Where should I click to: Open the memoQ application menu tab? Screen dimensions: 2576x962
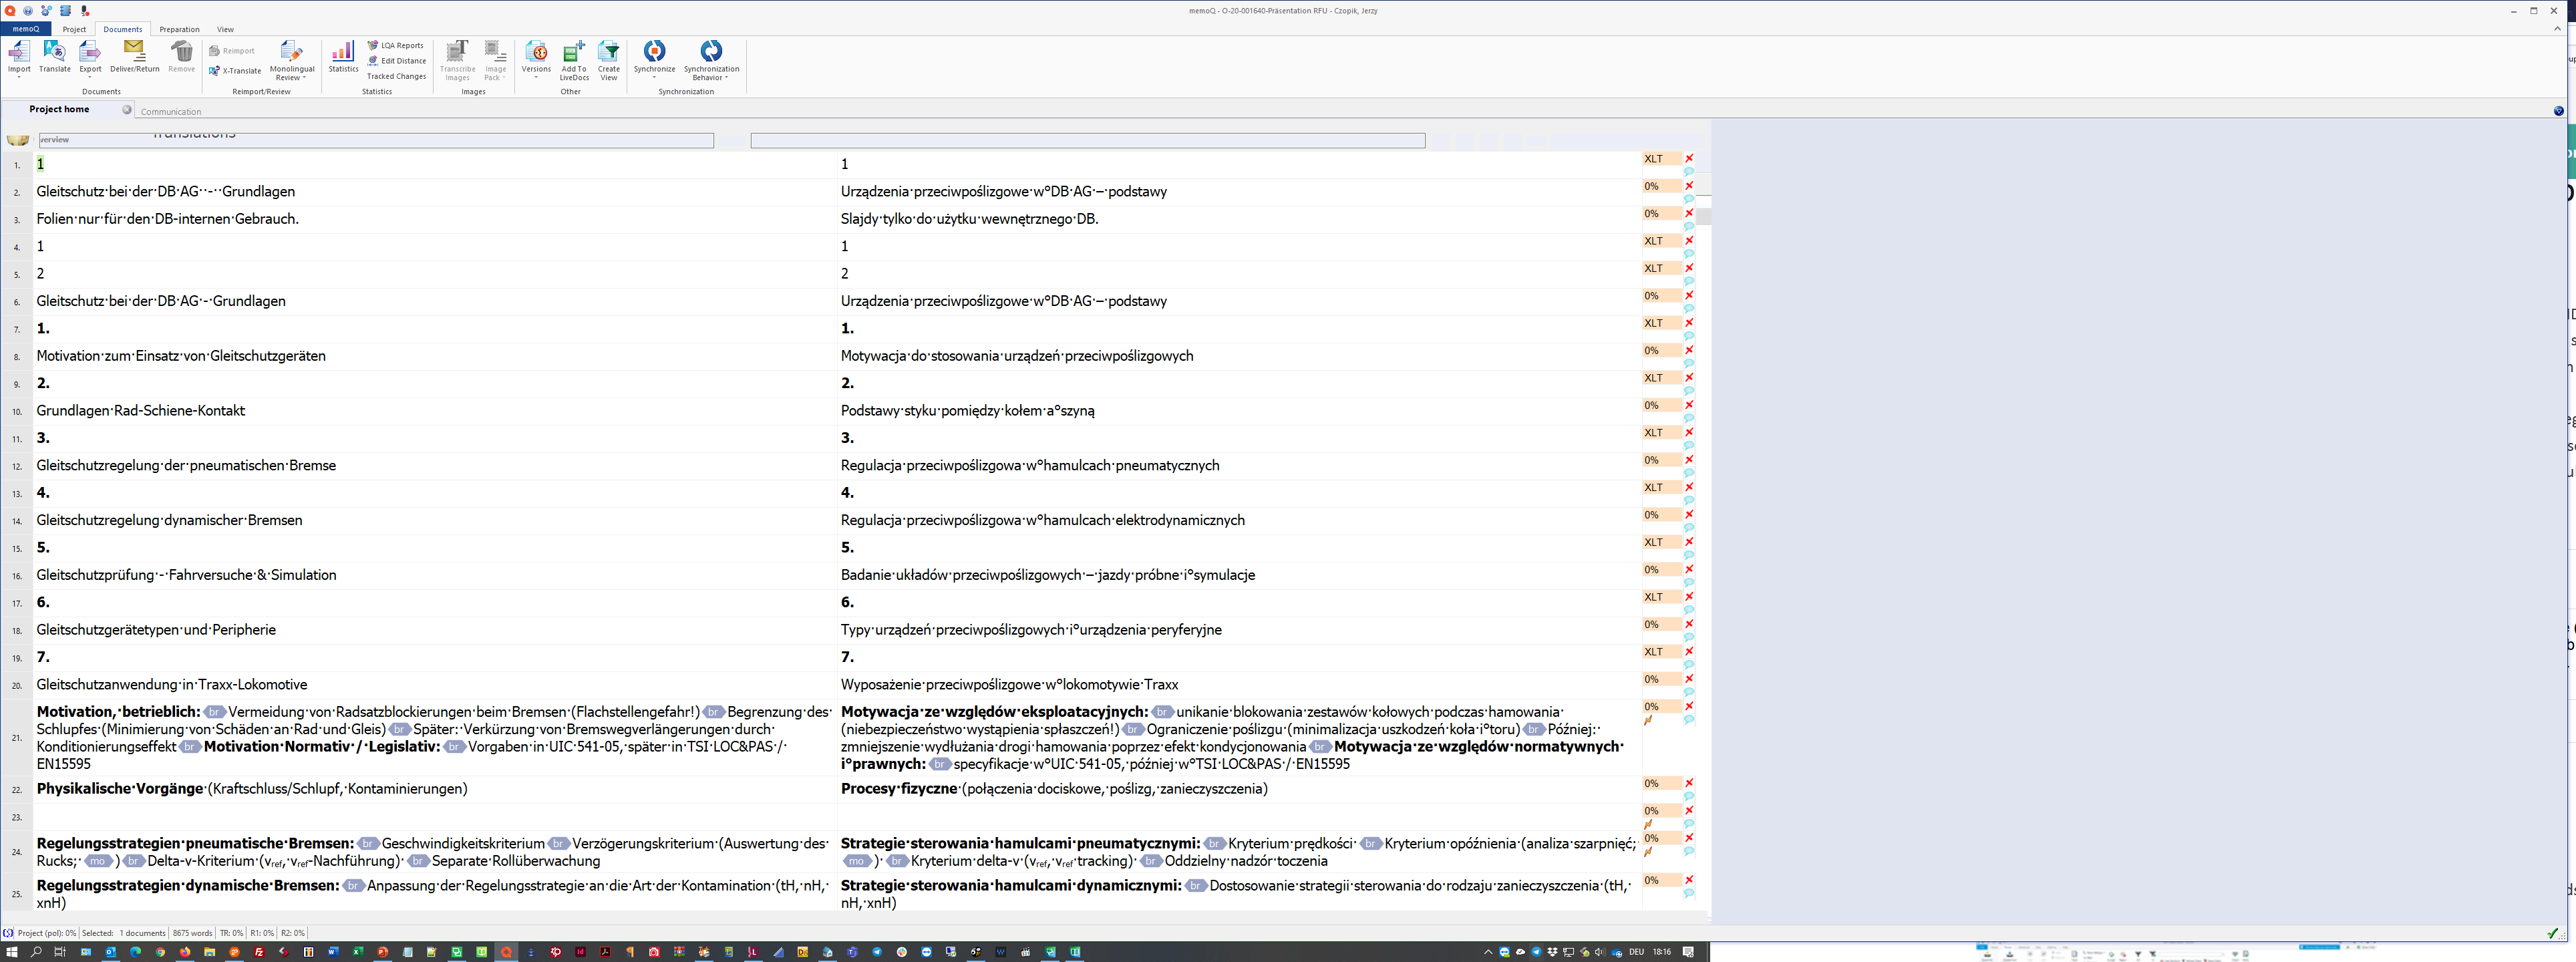26,29
